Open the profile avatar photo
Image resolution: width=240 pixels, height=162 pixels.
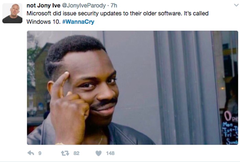12,13
